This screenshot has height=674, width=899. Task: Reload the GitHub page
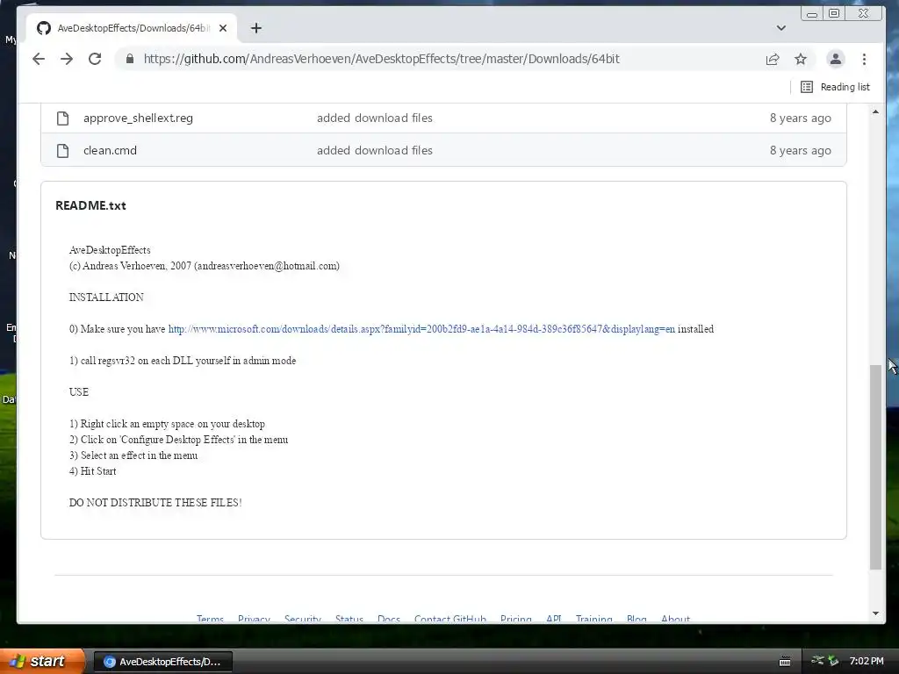tap(95, 59)
